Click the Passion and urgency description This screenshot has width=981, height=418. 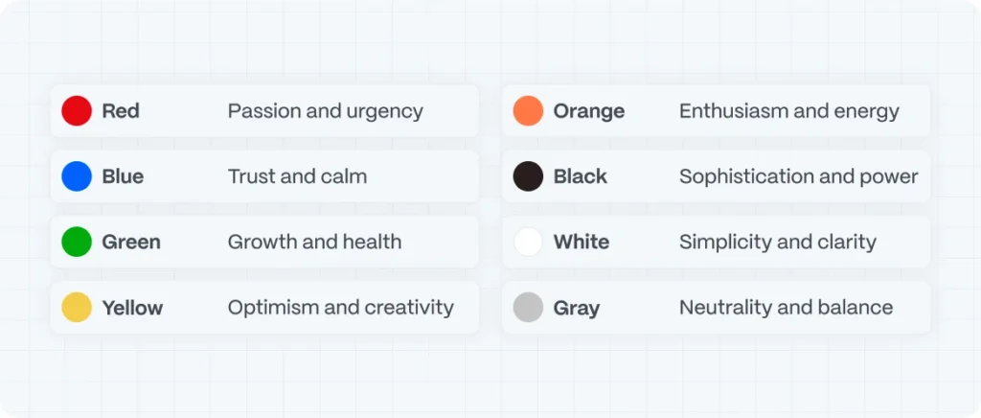326,111
